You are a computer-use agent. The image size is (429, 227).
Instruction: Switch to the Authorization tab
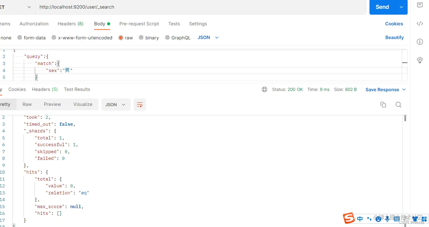coord(34,24)
